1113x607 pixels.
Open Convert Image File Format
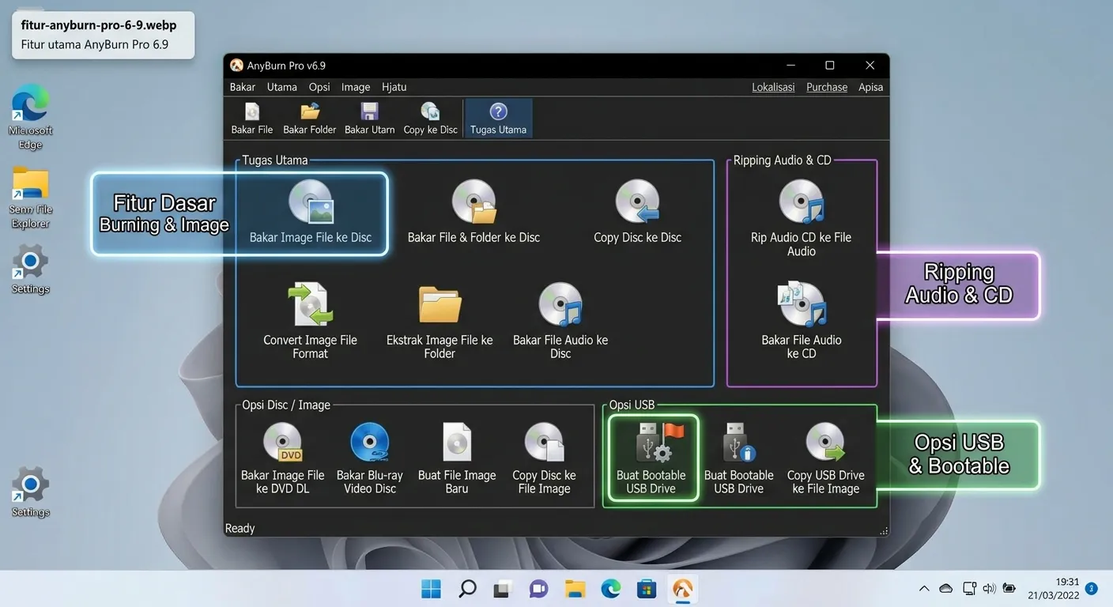click(x=310, y=322)
